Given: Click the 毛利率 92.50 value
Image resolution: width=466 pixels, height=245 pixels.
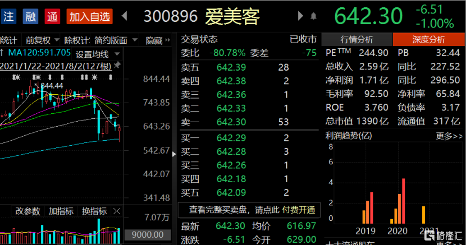Looking at the screenshot, I should tap(376, 94).
